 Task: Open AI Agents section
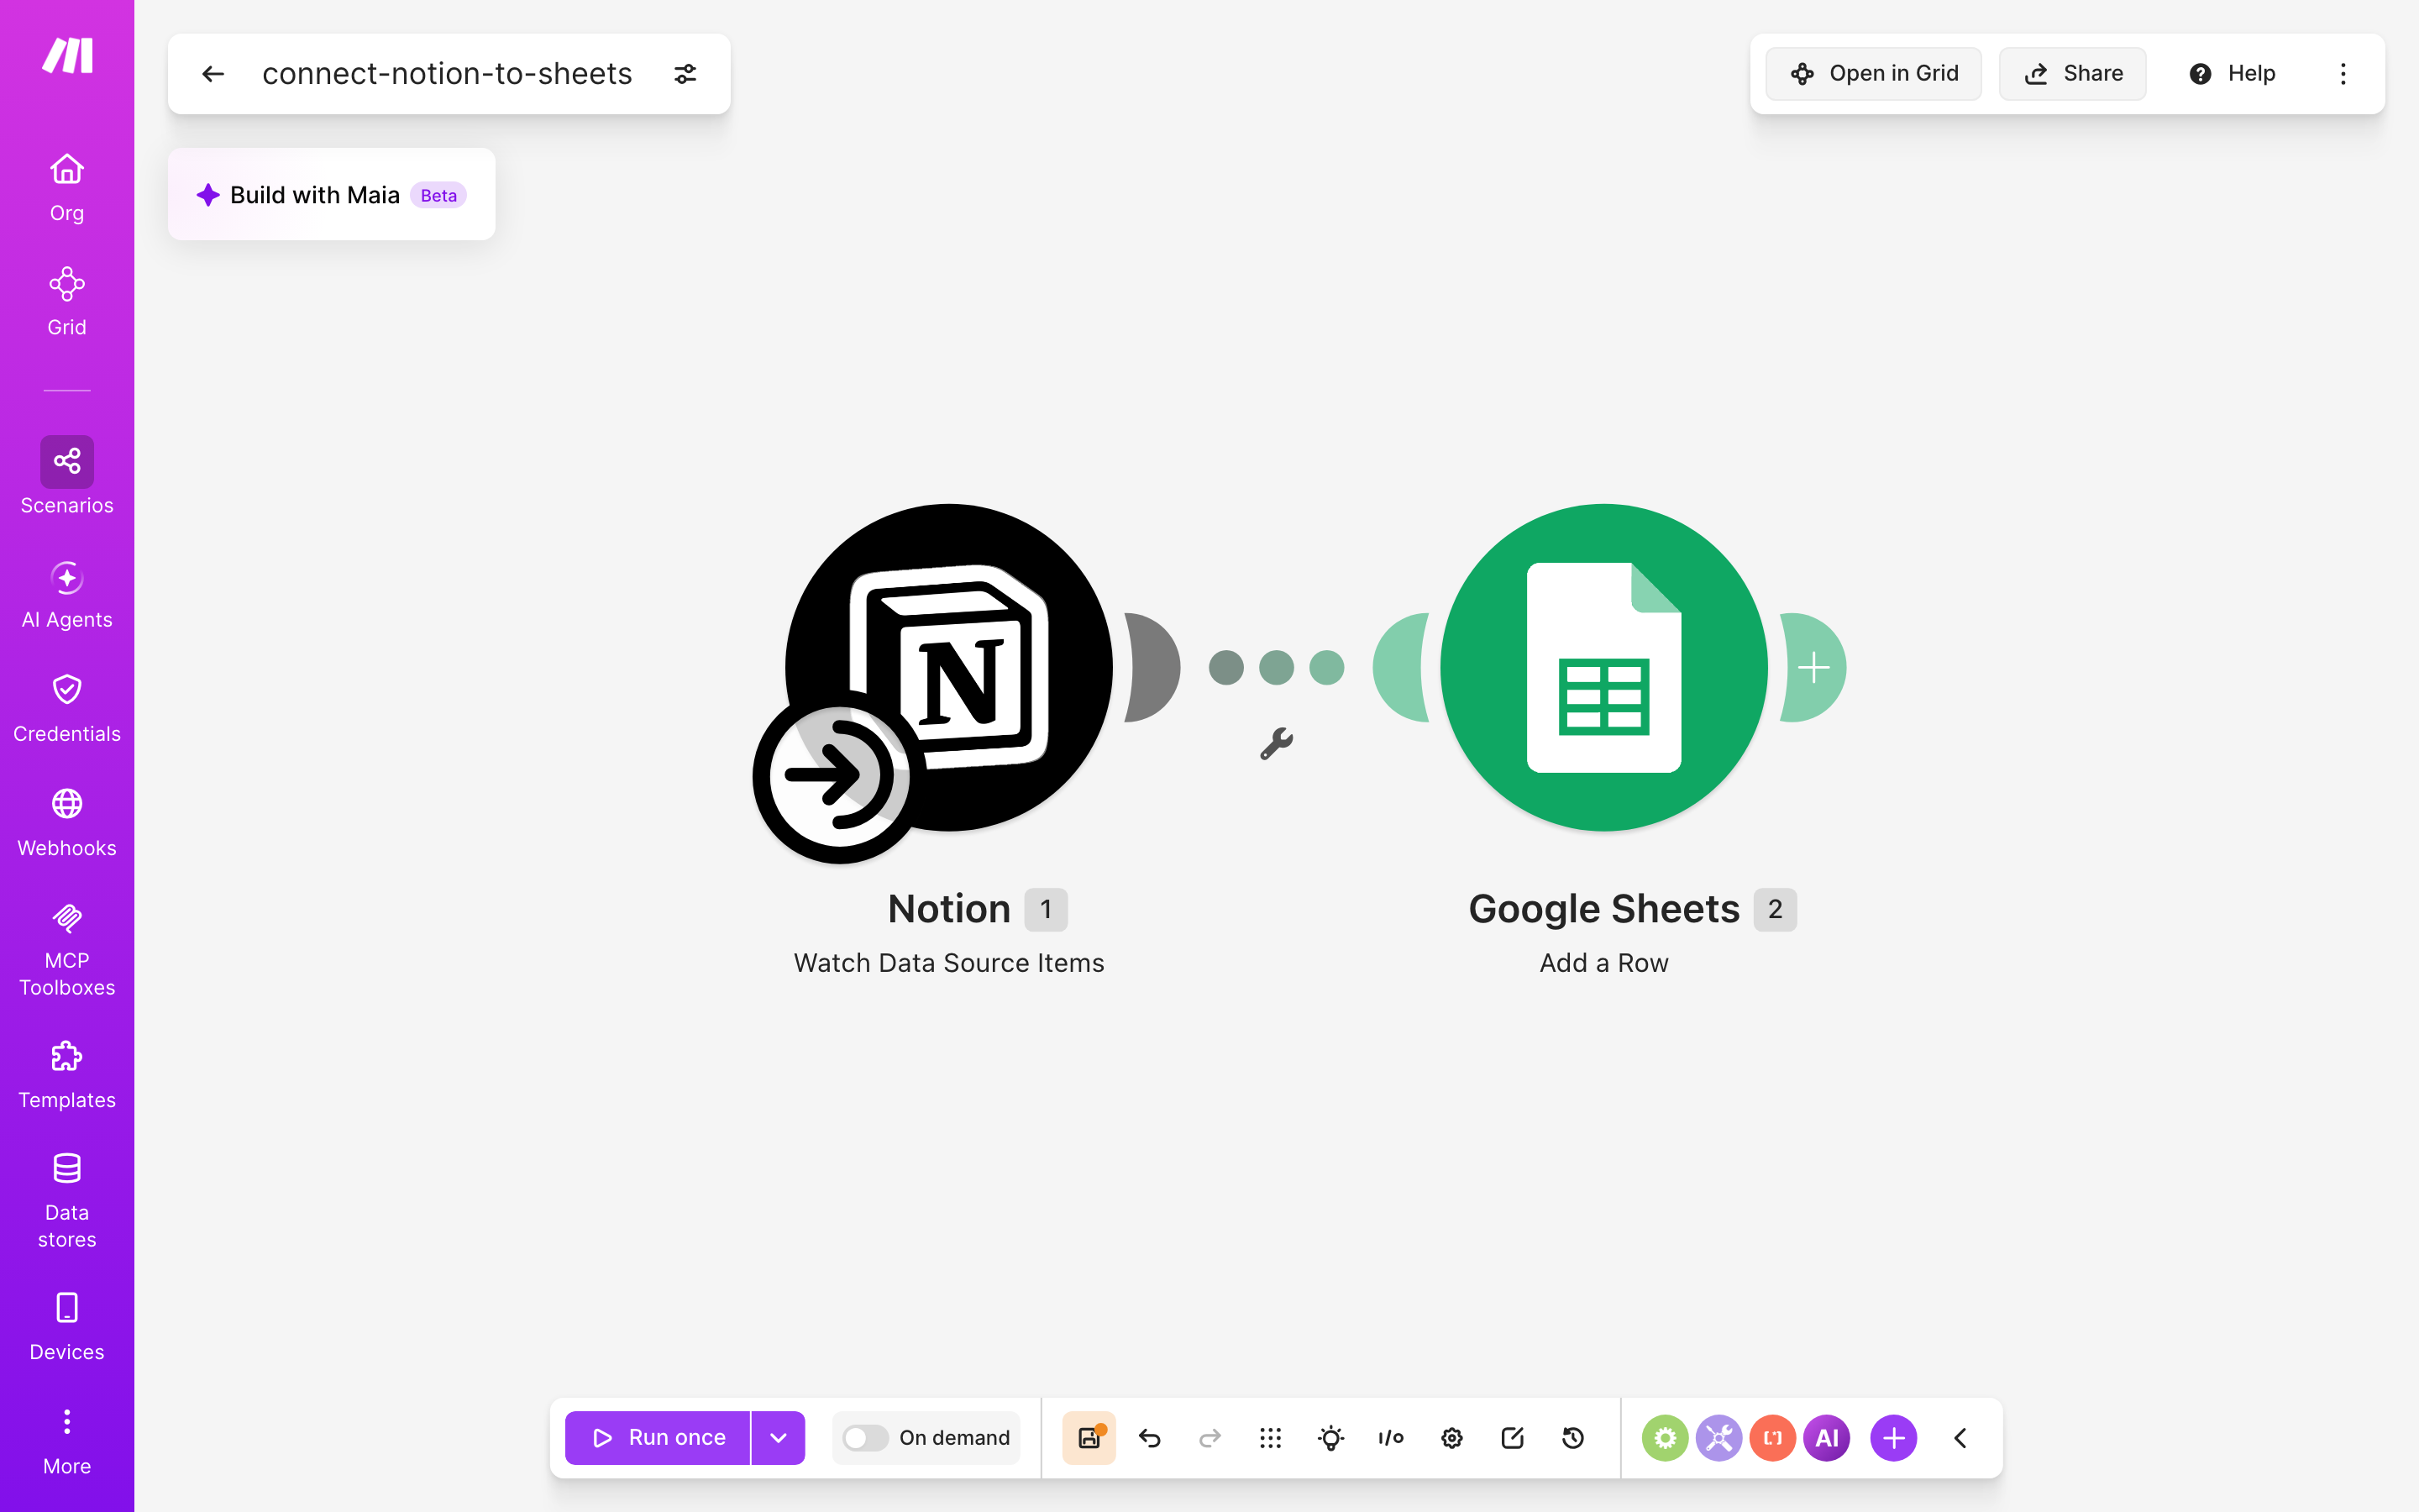67,595
